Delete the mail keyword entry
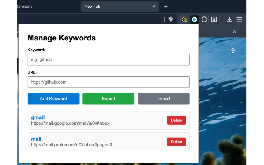This screenshot has width=264, height=165. pos(176,142)
